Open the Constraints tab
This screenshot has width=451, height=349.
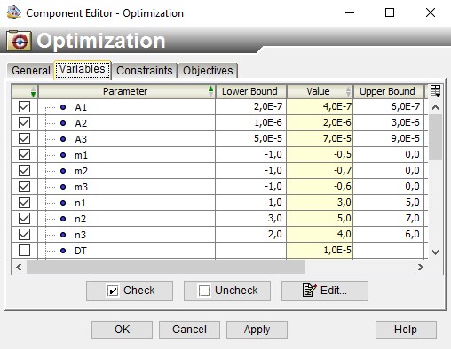[145, 71]
